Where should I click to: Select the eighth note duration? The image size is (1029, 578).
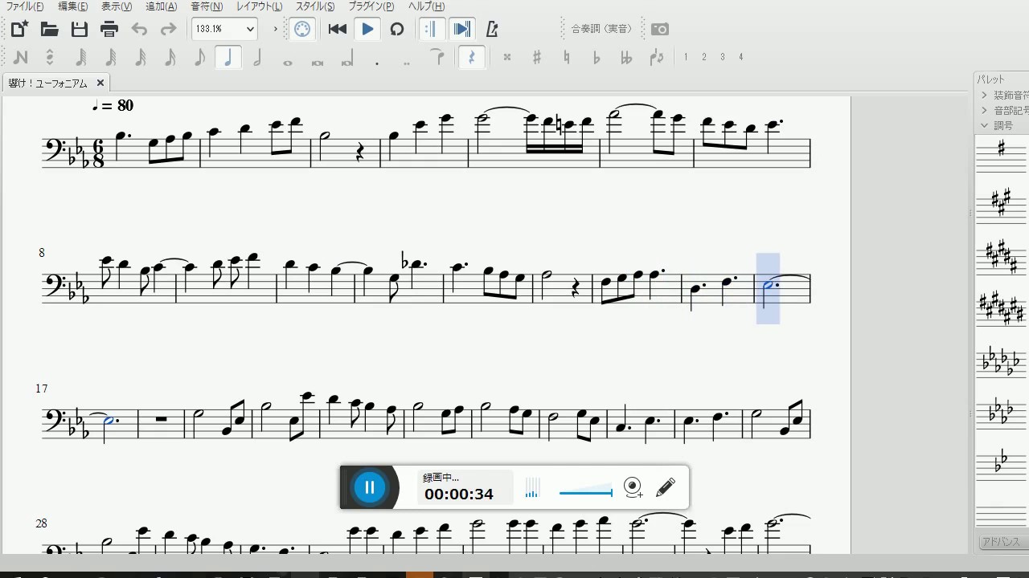199,58
